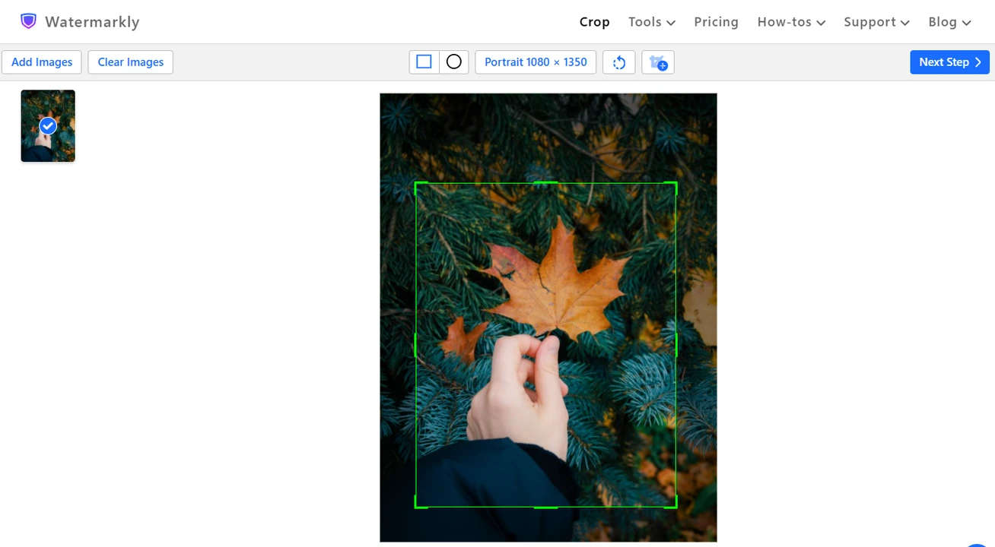The height and width of the screenshot is (547, 995).
Task: Click the Add Images button
Action: tap(42, 62)
